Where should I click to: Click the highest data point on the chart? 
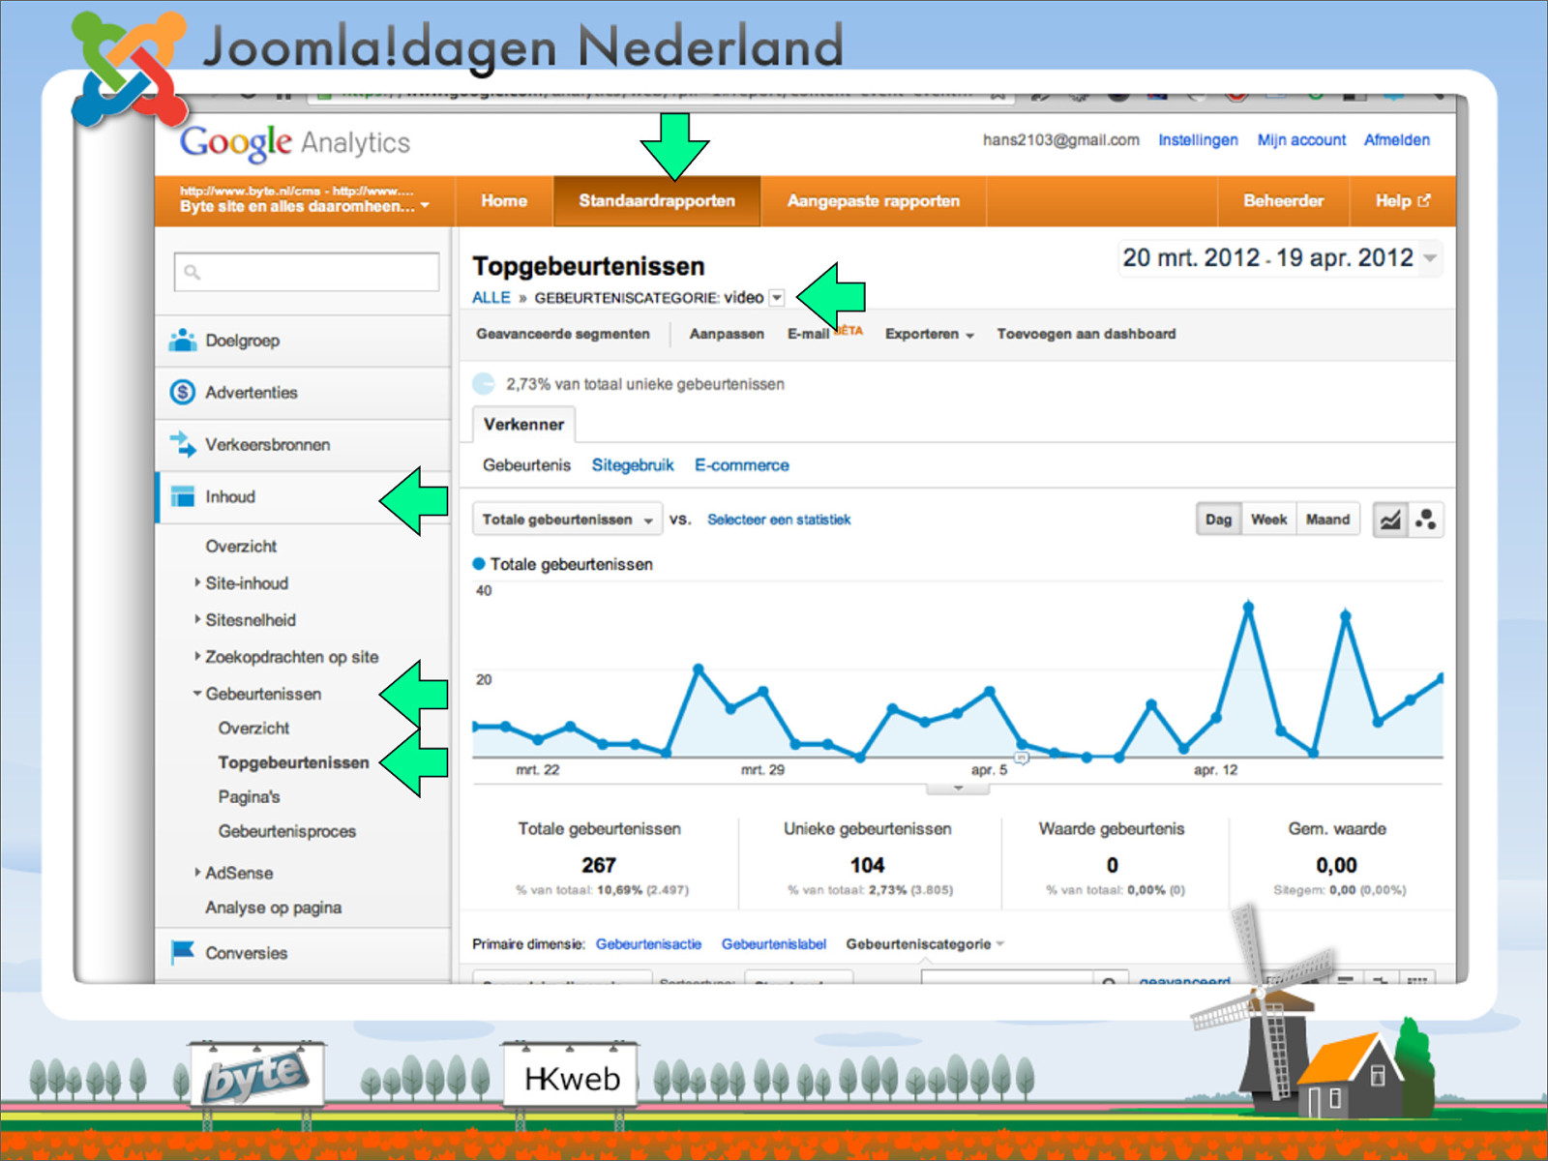tap(1248, 608)
